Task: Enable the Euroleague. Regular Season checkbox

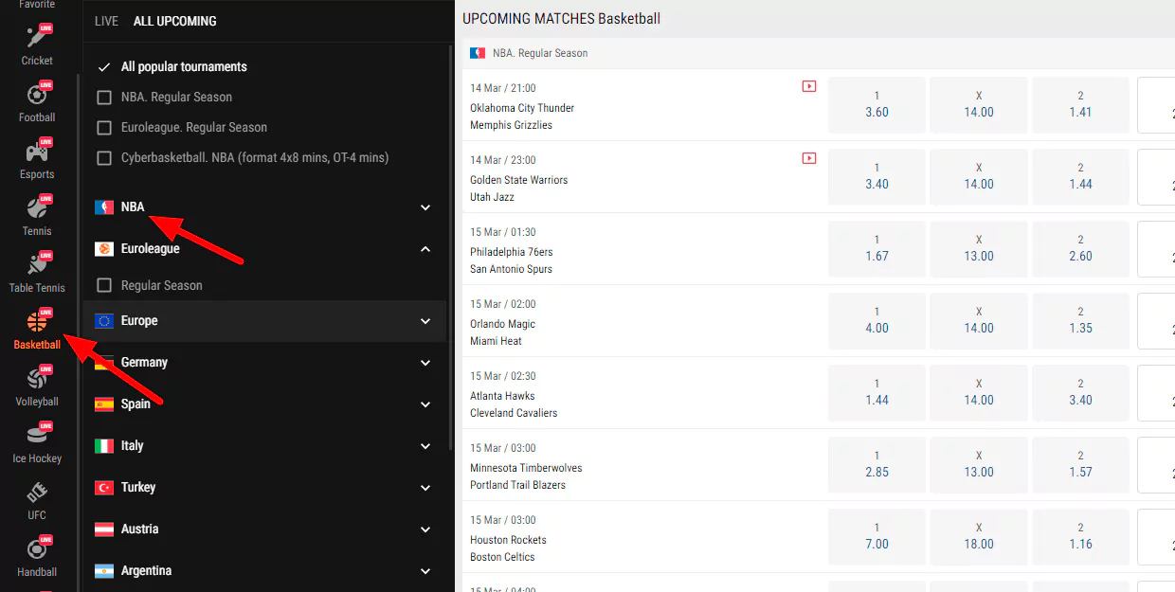Action: (x=104, y=128)
